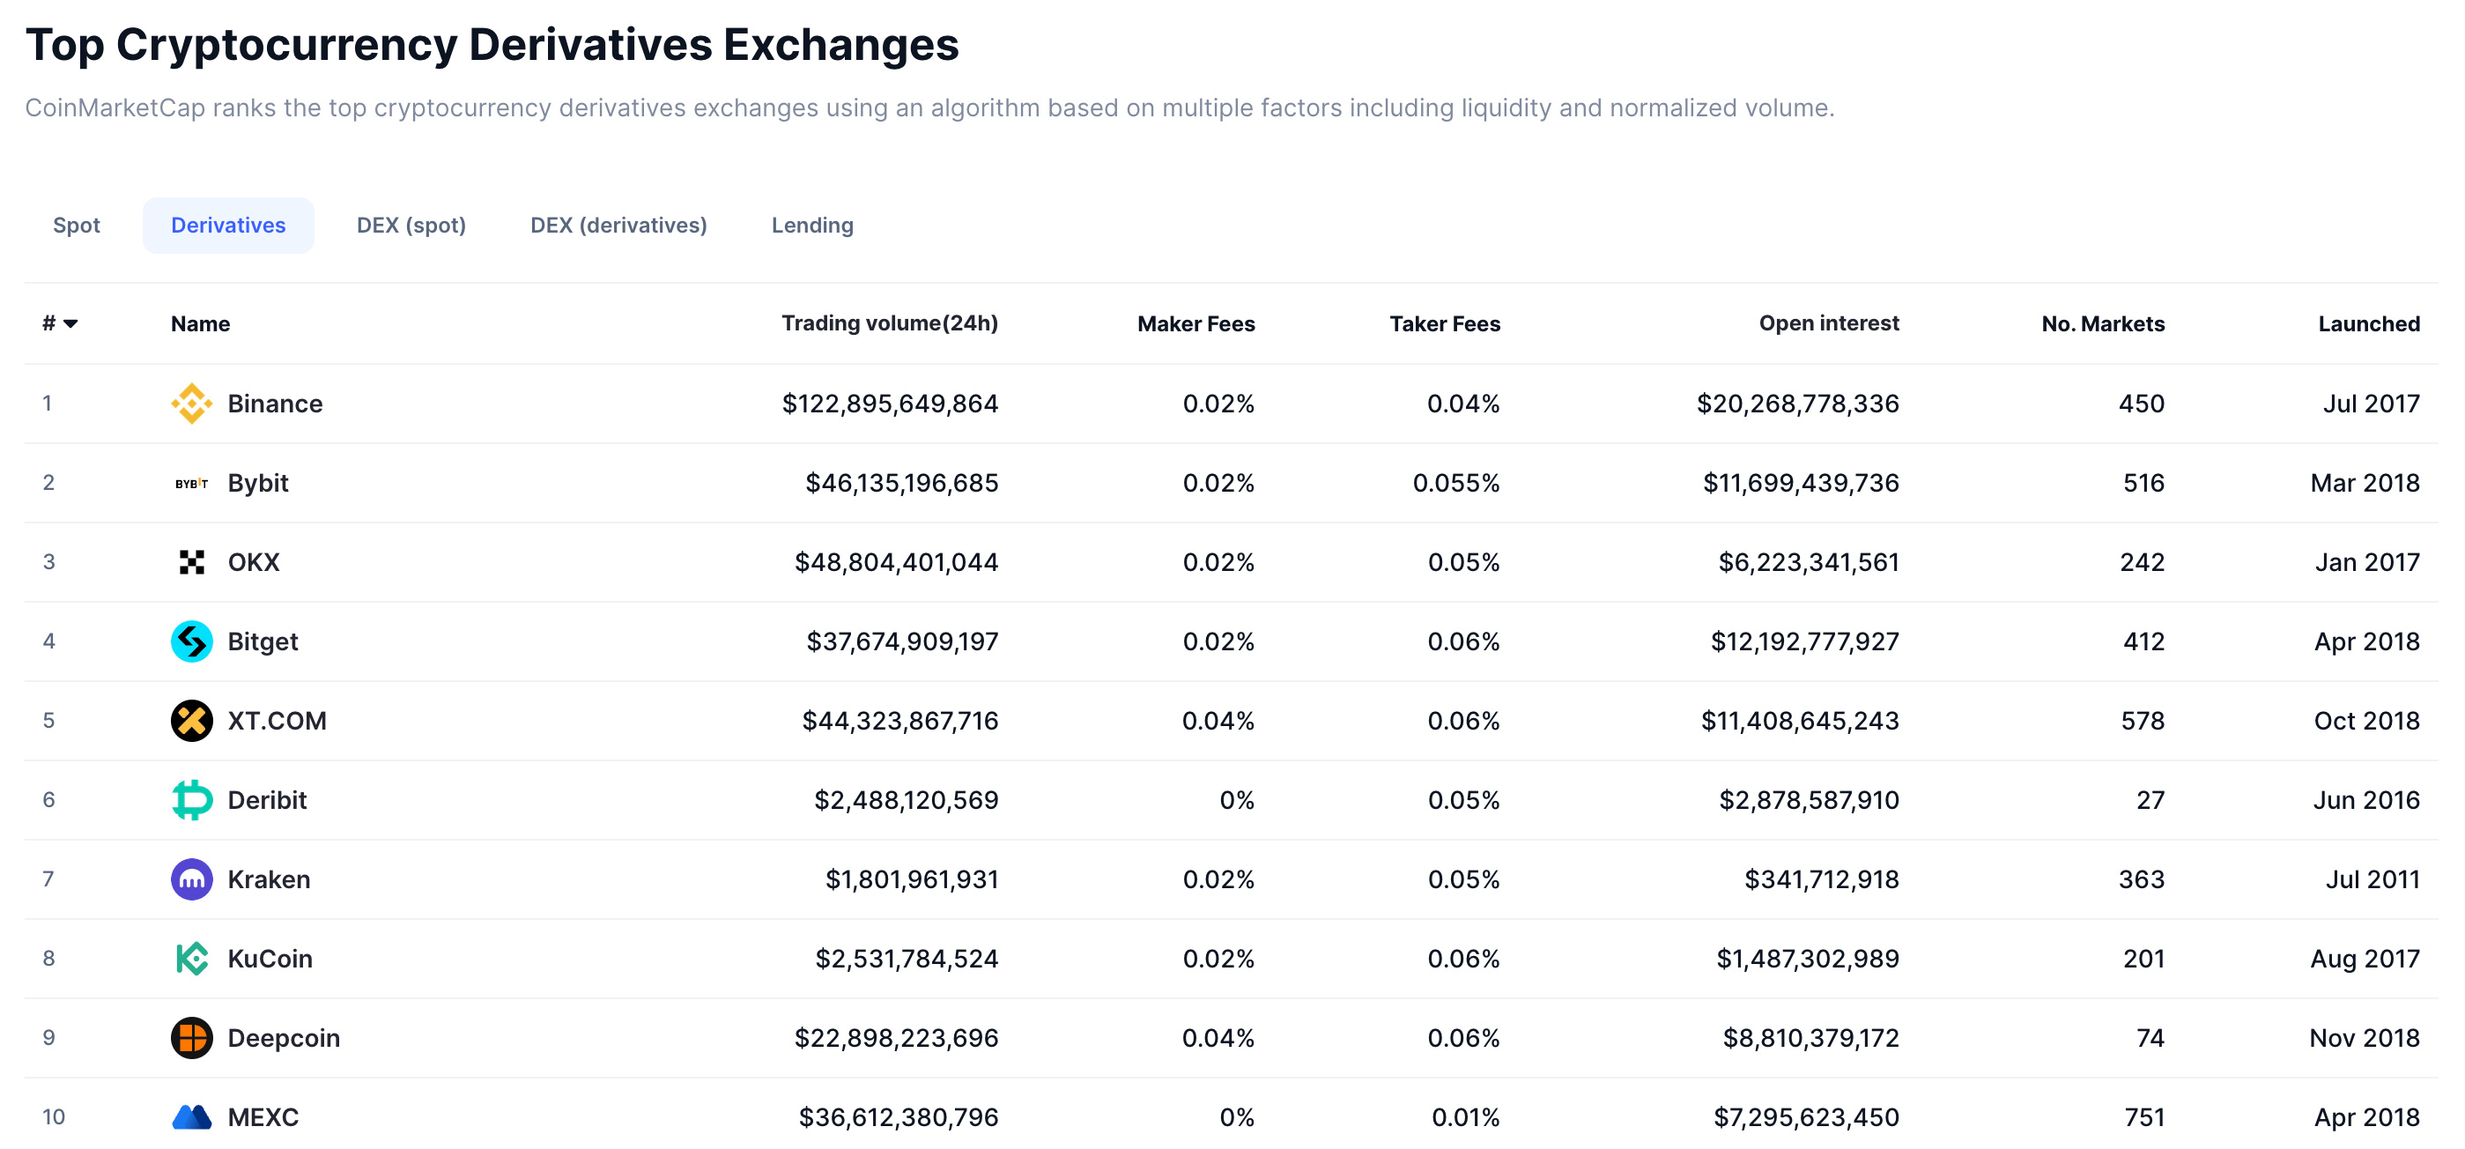Click the Bitget cyan logo icon
Viewport: 2465px width, 1149px height.
click(x=191, y=641)
